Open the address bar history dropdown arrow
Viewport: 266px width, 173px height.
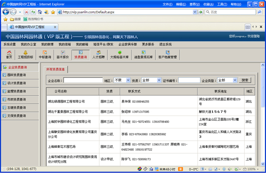click(x=195, y=12)
